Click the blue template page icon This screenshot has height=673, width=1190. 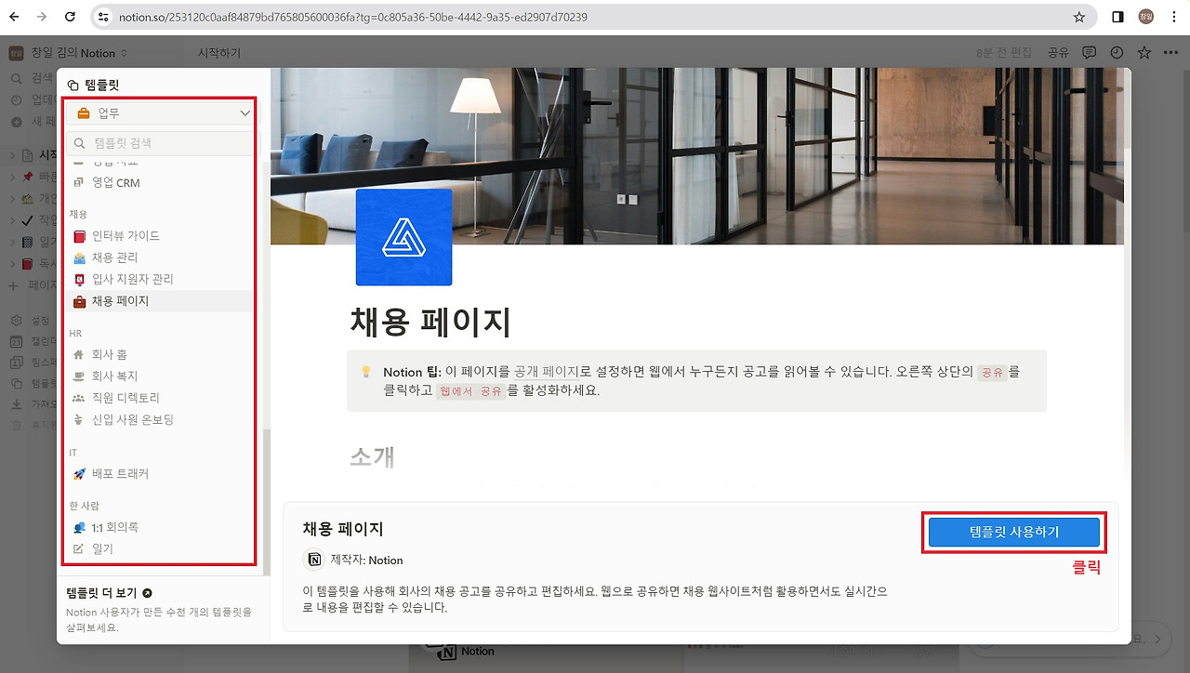click(403, 237)
